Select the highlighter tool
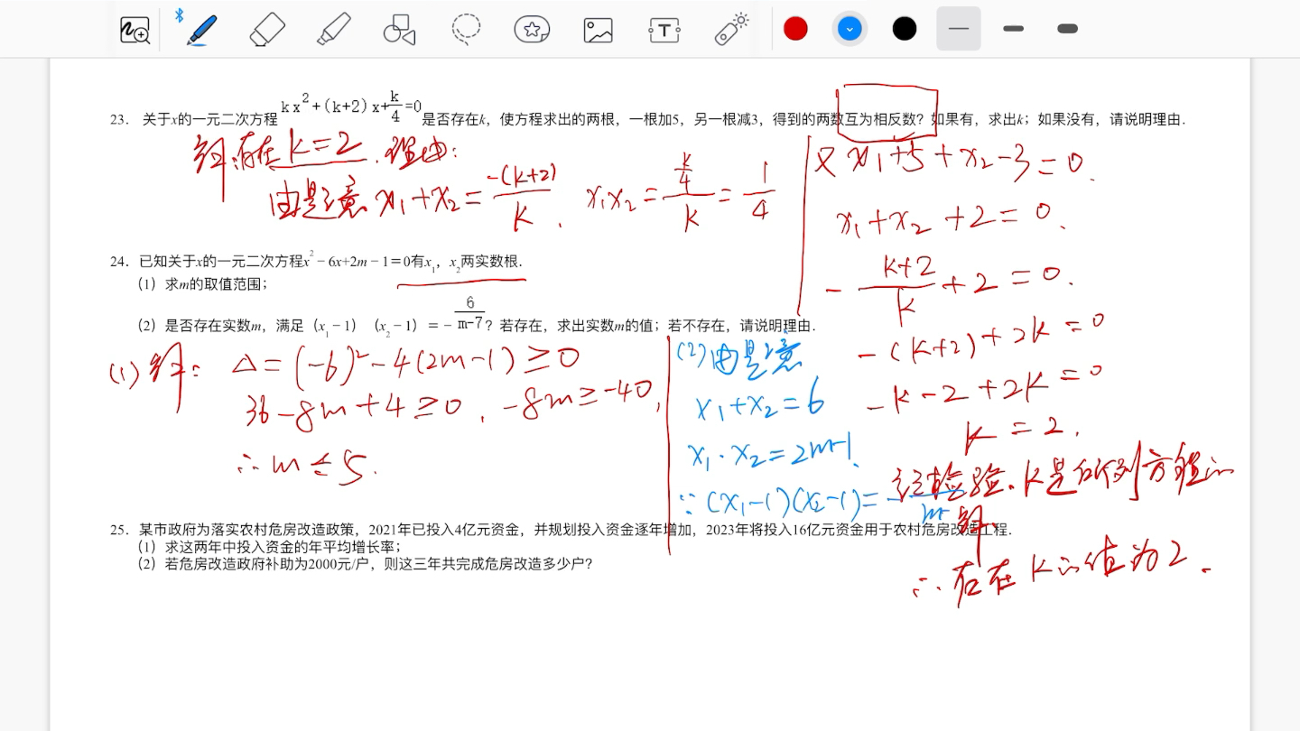Image resolution: width=1300 pixels, height=731 pixels. click(334, 30)
